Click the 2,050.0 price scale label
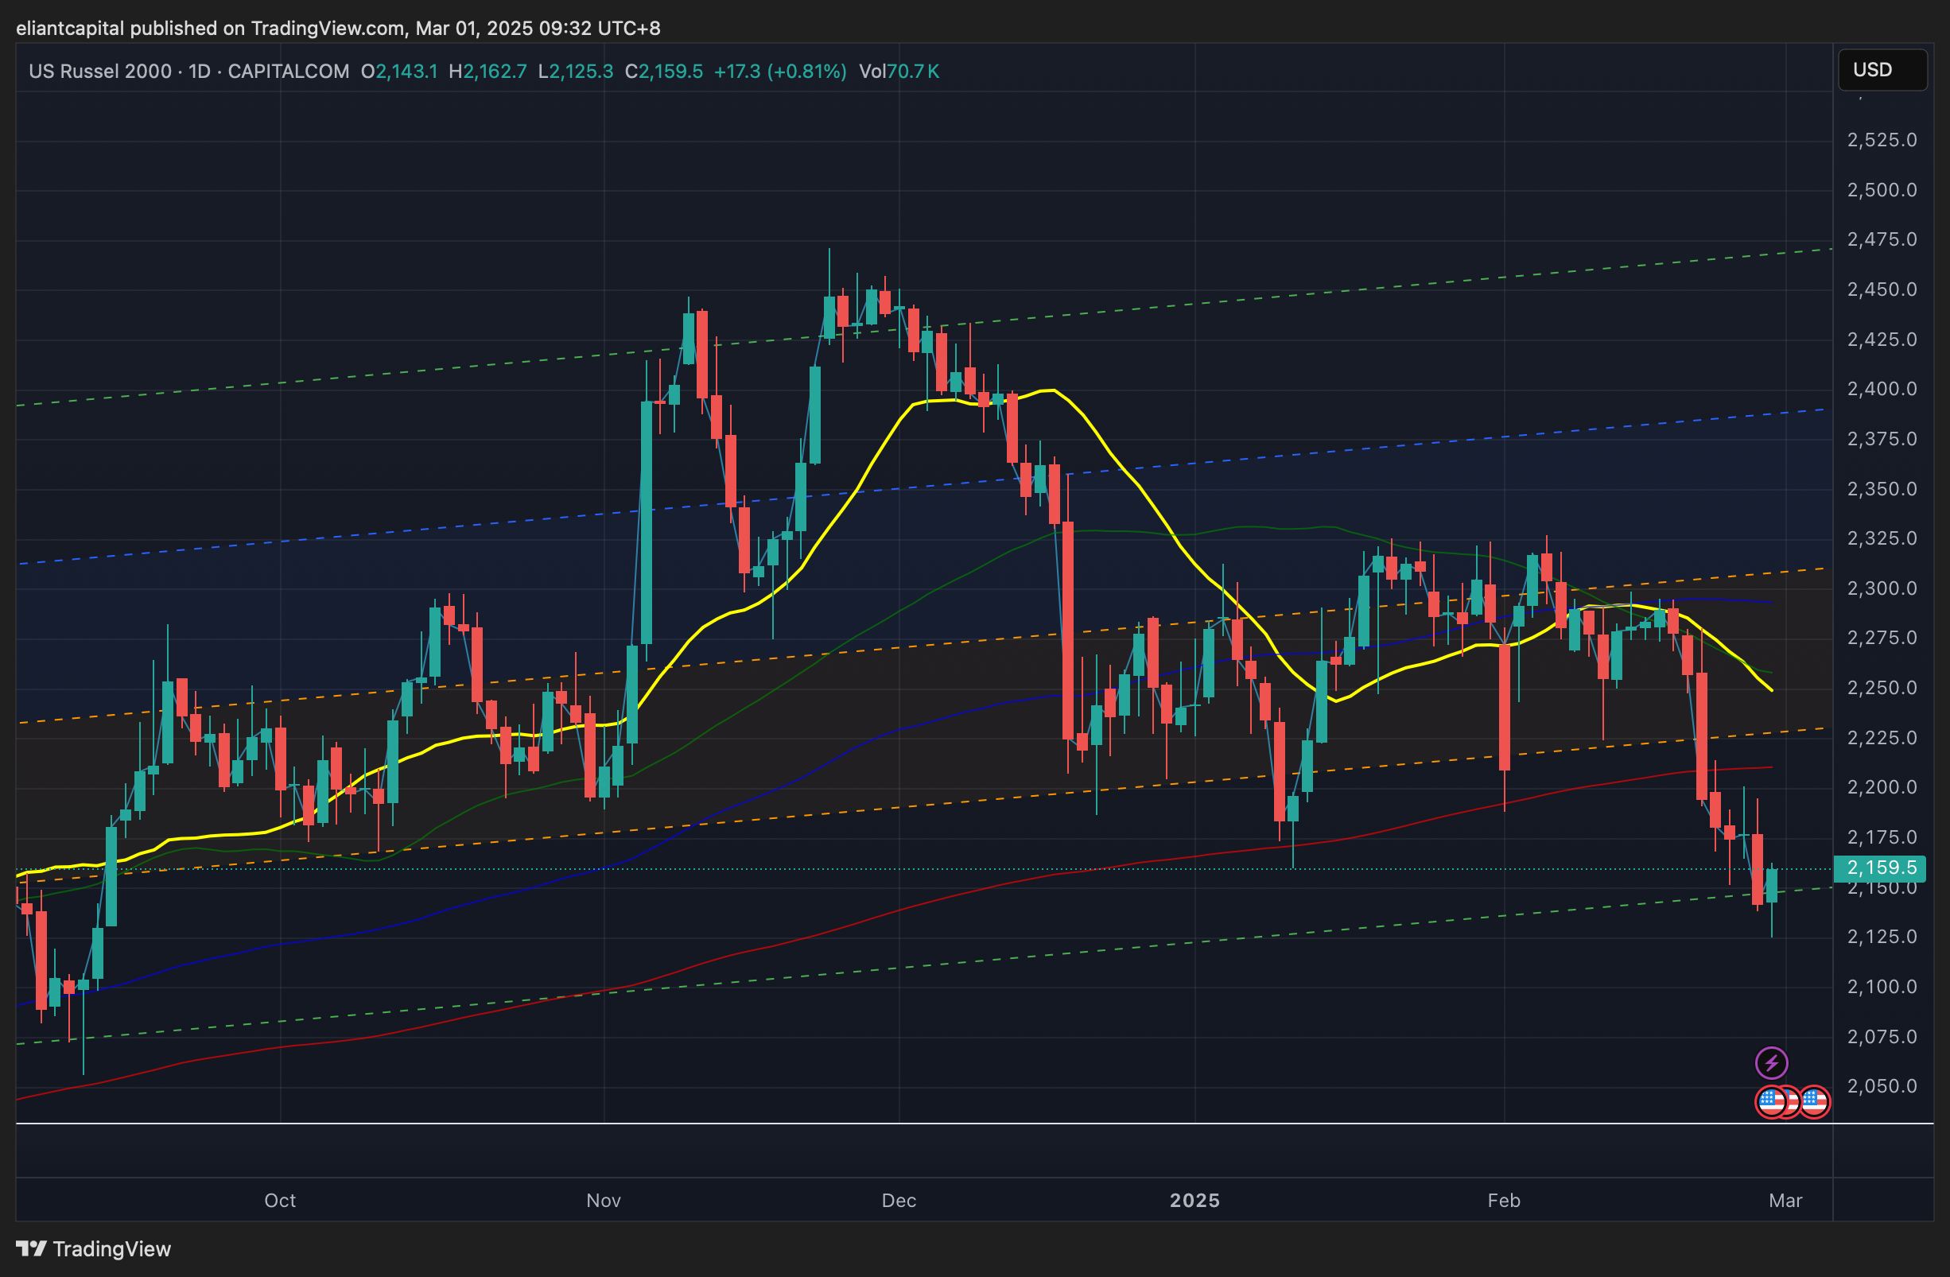This screenshot has width=1950, height=1277. [x=1882, y=1086]
